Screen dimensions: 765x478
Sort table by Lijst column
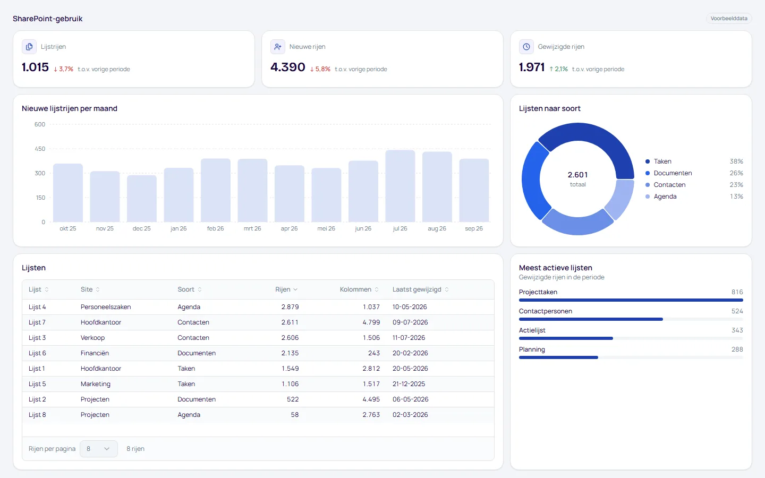39,289
